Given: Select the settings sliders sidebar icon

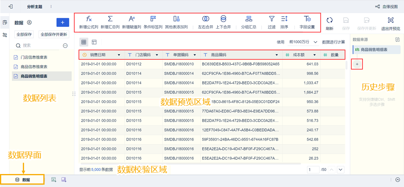Looking at the screenshot, I should [x=5, y=35].
